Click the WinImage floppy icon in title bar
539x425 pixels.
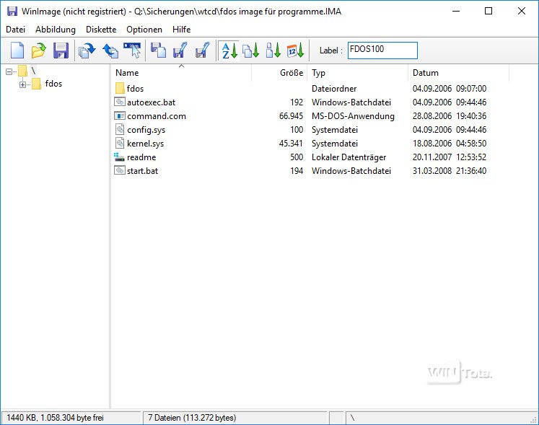click(12, 11)
